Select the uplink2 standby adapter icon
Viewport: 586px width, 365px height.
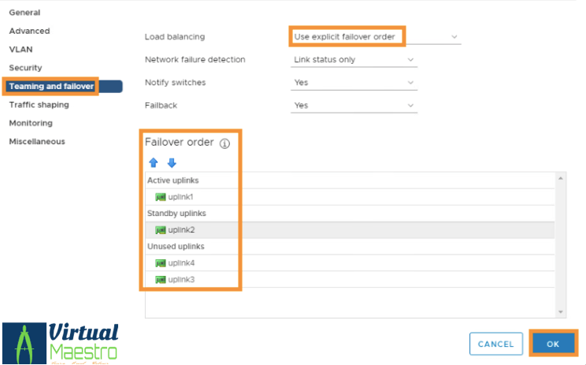[161, 229]
